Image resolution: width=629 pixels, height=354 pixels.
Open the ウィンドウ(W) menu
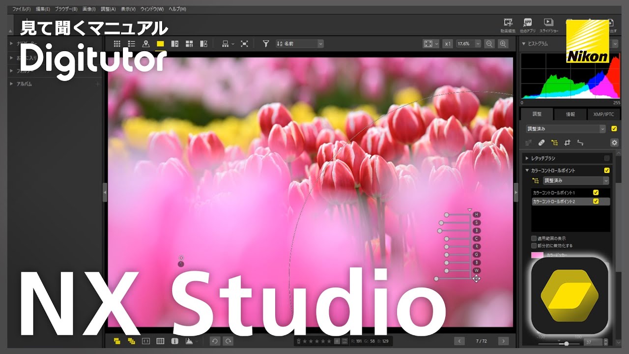click(x=152, y=9)
